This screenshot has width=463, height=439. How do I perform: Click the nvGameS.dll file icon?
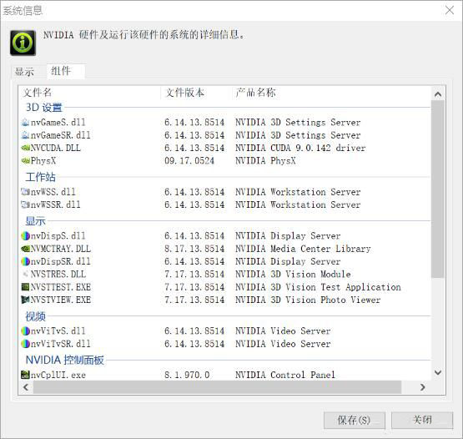(25, 123)
